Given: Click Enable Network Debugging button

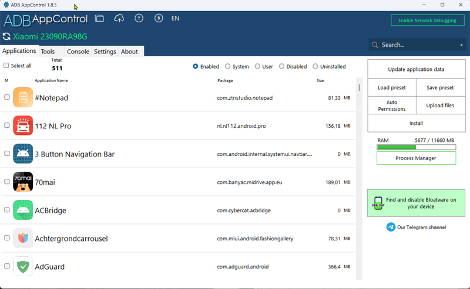Looking at the screenshot, I should (x=427, y=21).
